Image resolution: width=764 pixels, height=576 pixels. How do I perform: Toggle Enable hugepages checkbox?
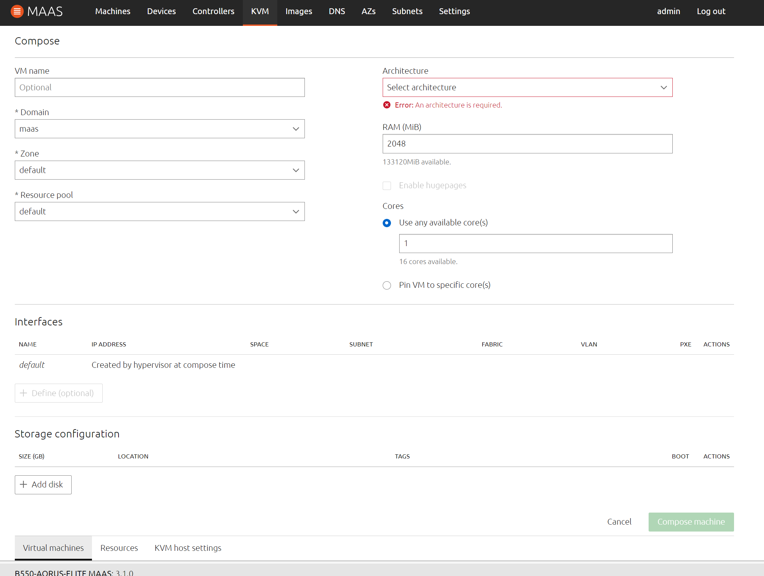point(386,186)
